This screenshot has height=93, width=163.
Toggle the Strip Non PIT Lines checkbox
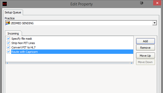pos(9,43)
